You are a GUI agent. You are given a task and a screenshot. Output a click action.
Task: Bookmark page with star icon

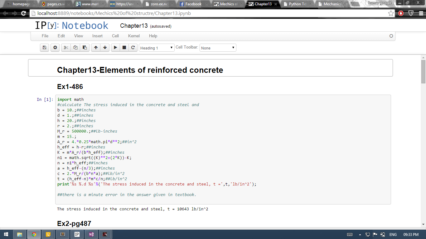point(391,13)
